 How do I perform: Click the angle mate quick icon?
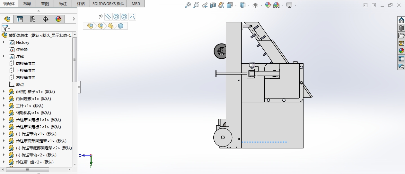pyautogui.click(x=132, y=17)
